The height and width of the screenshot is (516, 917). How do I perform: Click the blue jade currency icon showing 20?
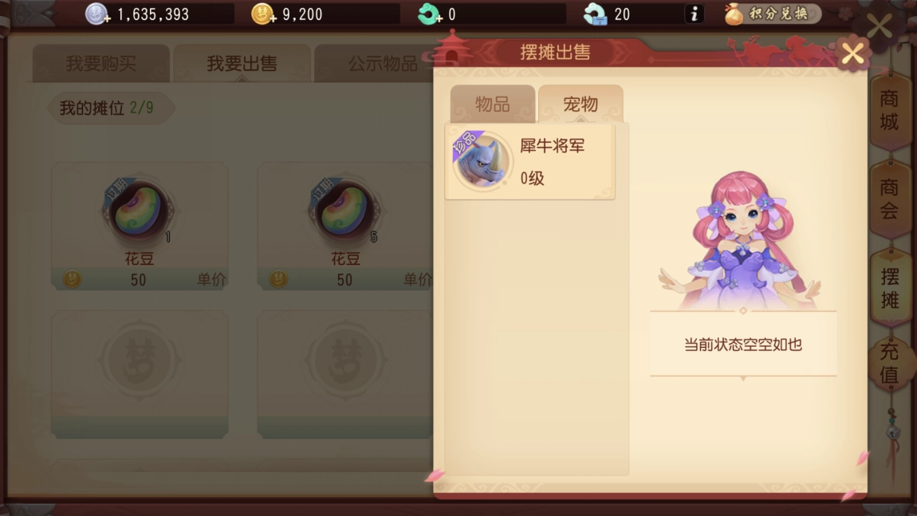click(x=596, y=14)
